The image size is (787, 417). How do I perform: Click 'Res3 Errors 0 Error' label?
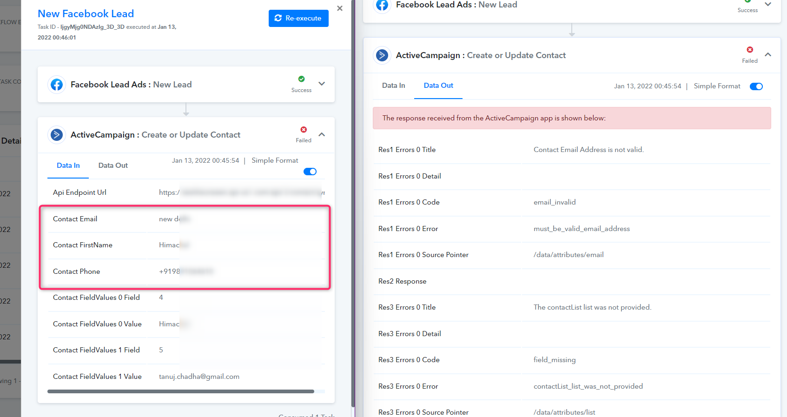(408, 386)
